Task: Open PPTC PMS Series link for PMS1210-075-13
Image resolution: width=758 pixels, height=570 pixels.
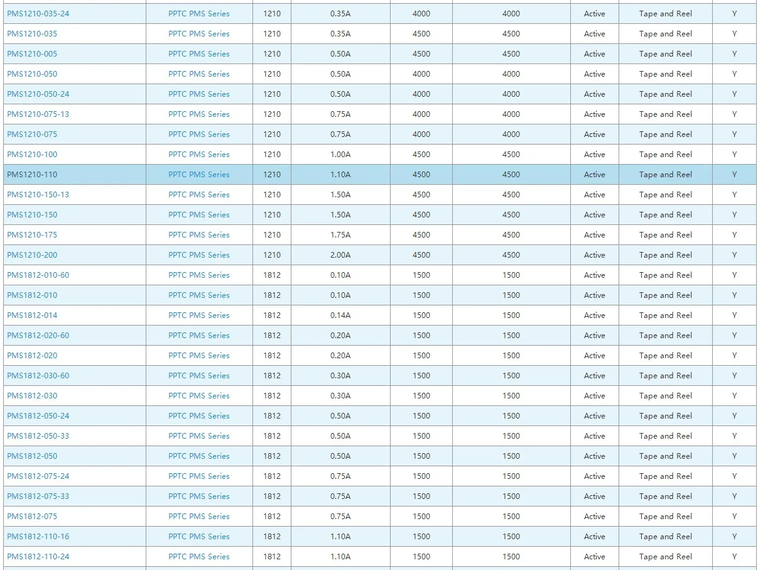Action: point(199,114)
